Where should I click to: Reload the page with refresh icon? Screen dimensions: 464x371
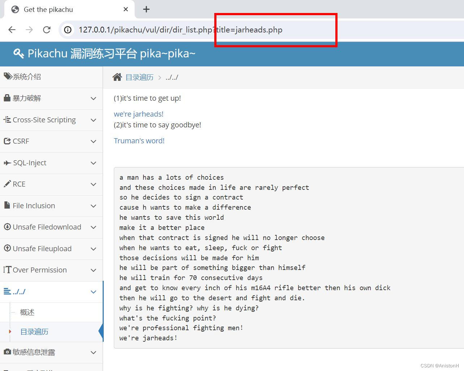47,30
